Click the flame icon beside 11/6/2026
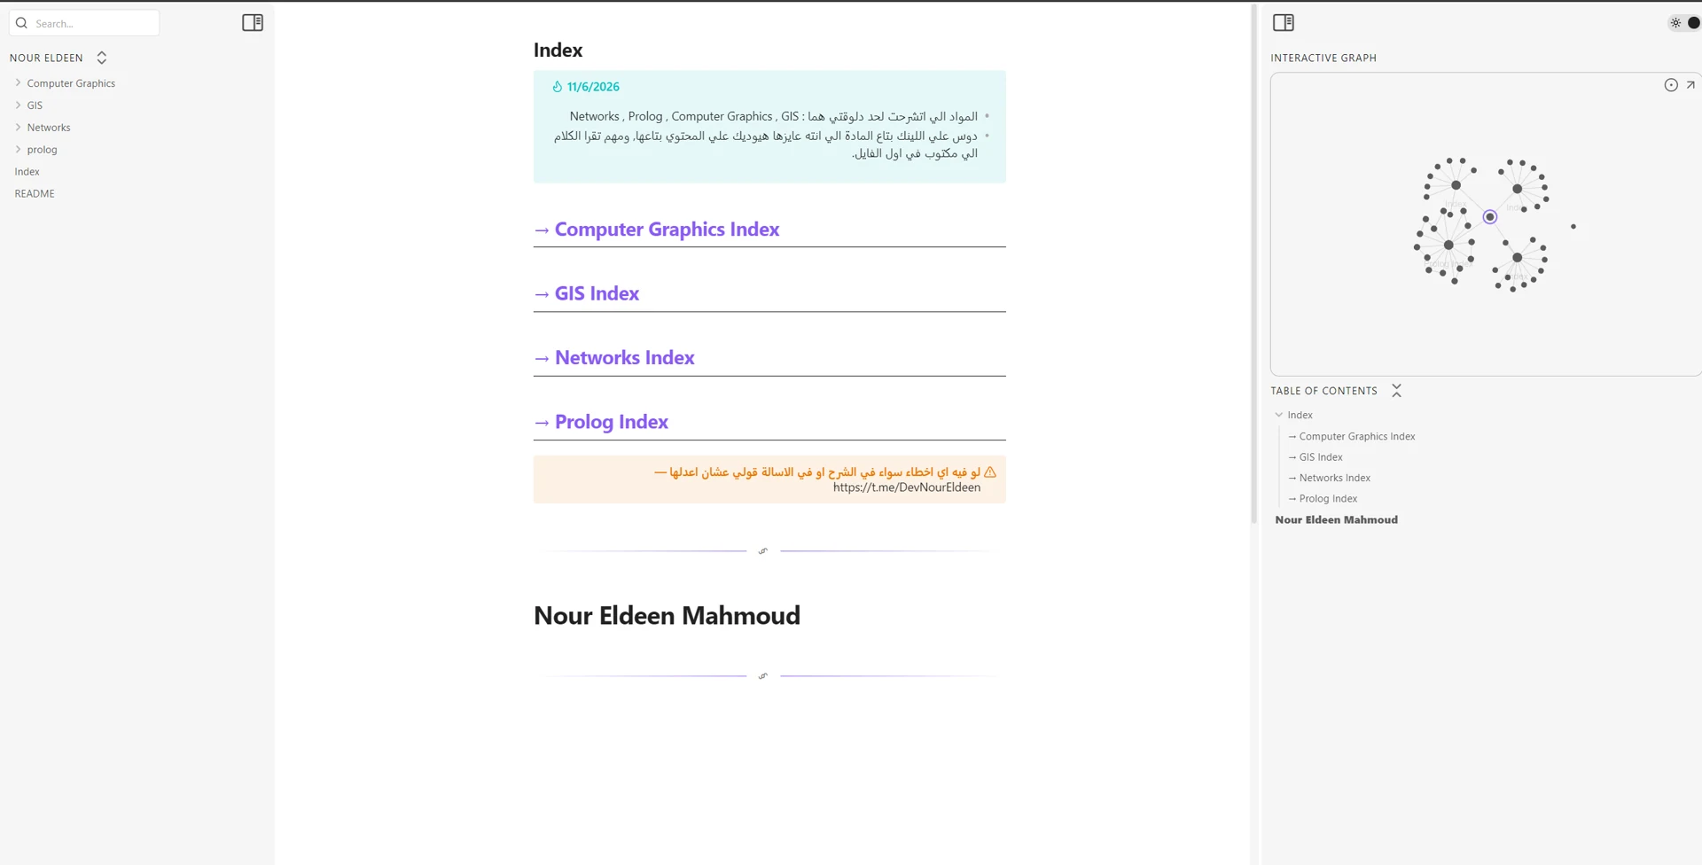 click(x=558, y=87)
